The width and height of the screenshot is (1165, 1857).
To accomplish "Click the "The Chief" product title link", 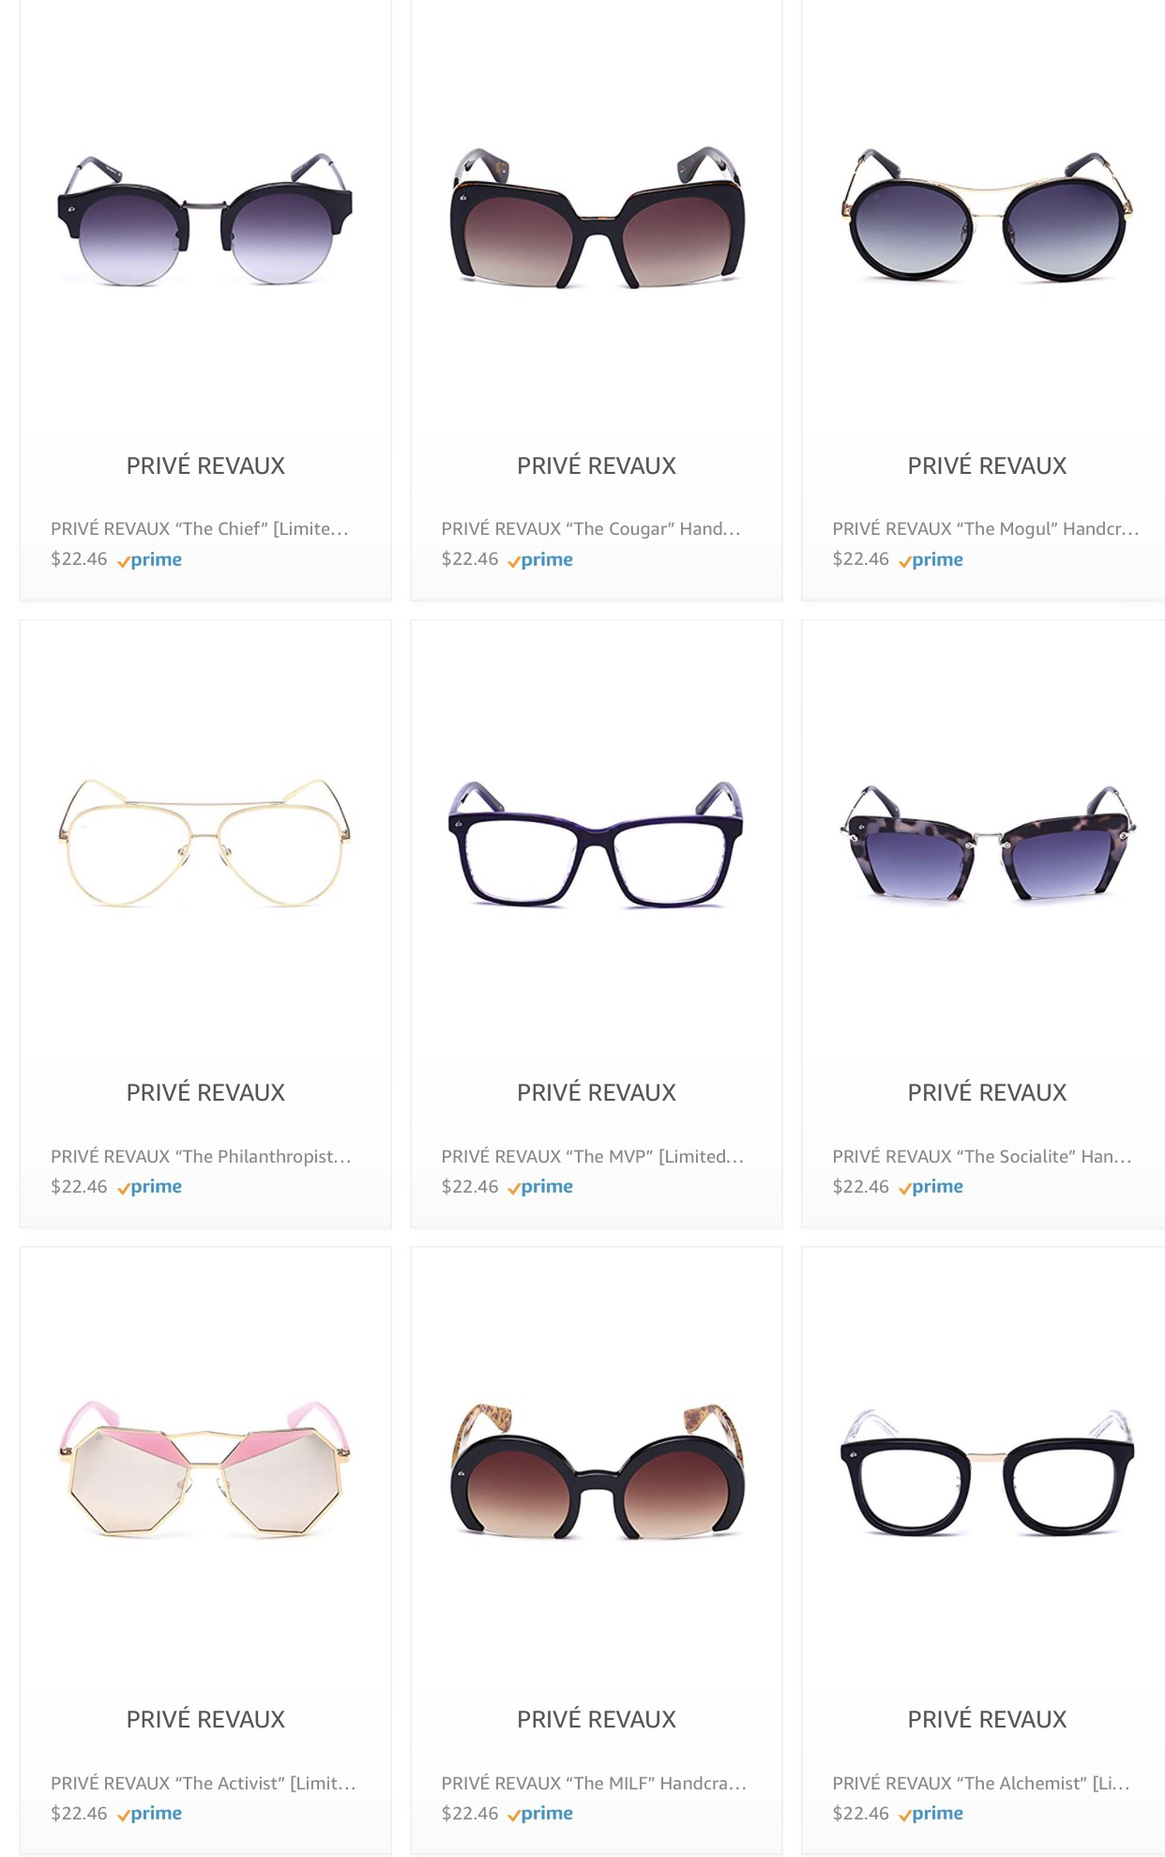I will pyautogui.click(x=200, y=528).
